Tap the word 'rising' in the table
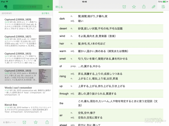 [63, 76]
